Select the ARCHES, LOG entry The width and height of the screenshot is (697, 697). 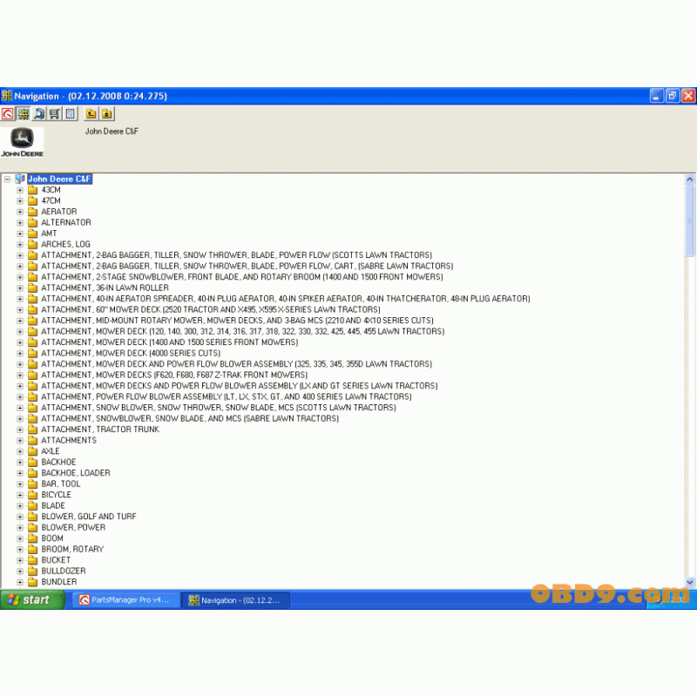pos(65,245)
